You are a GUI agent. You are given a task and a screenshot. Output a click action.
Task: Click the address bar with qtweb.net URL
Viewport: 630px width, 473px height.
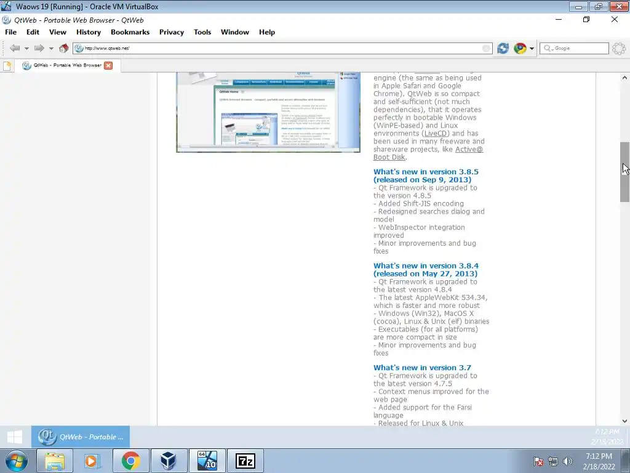point(282,48)
